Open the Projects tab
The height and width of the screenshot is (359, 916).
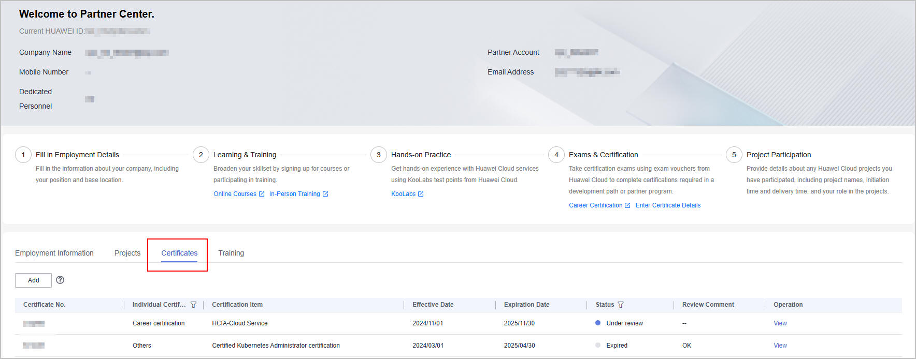coord(127,253)
